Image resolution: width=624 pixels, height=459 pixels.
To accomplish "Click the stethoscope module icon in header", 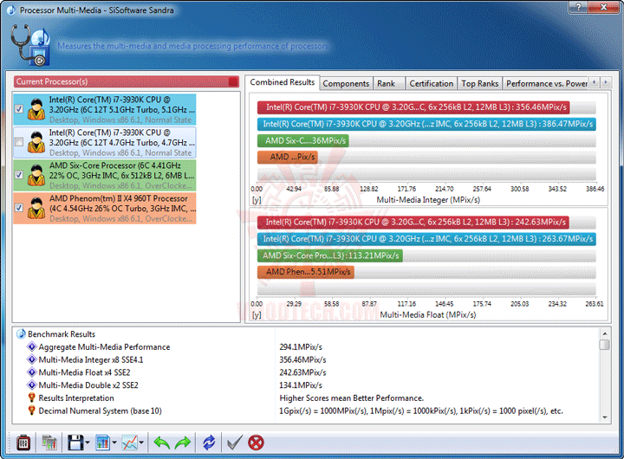I will tap(30, 44).
